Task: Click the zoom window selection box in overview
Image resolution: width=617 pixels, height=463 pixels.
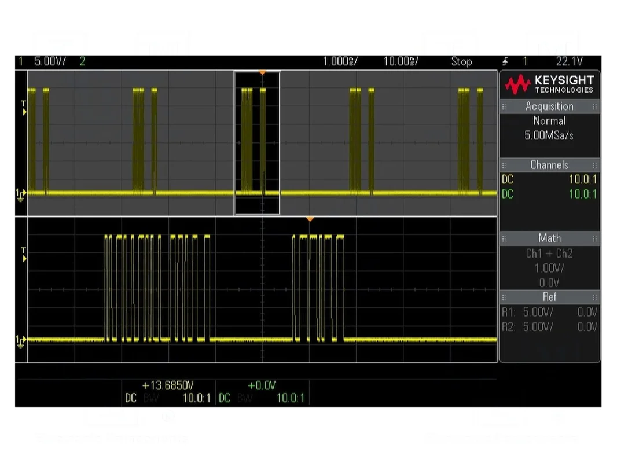Action: (257, 143)
